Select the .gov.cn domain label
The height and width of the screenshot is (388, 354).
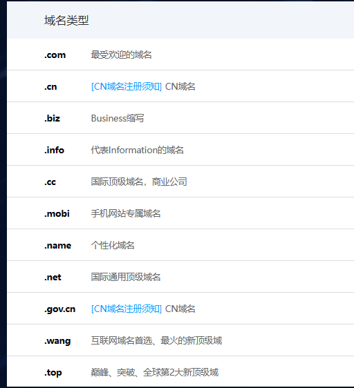click(x=59, y=309)
